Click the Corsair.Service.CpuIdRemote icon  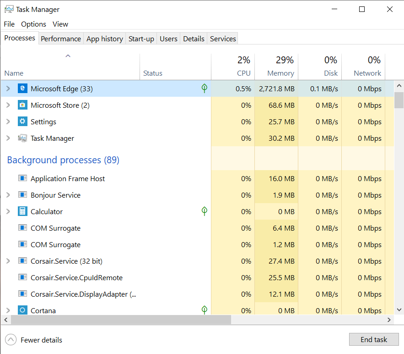[x=22, y=277]
